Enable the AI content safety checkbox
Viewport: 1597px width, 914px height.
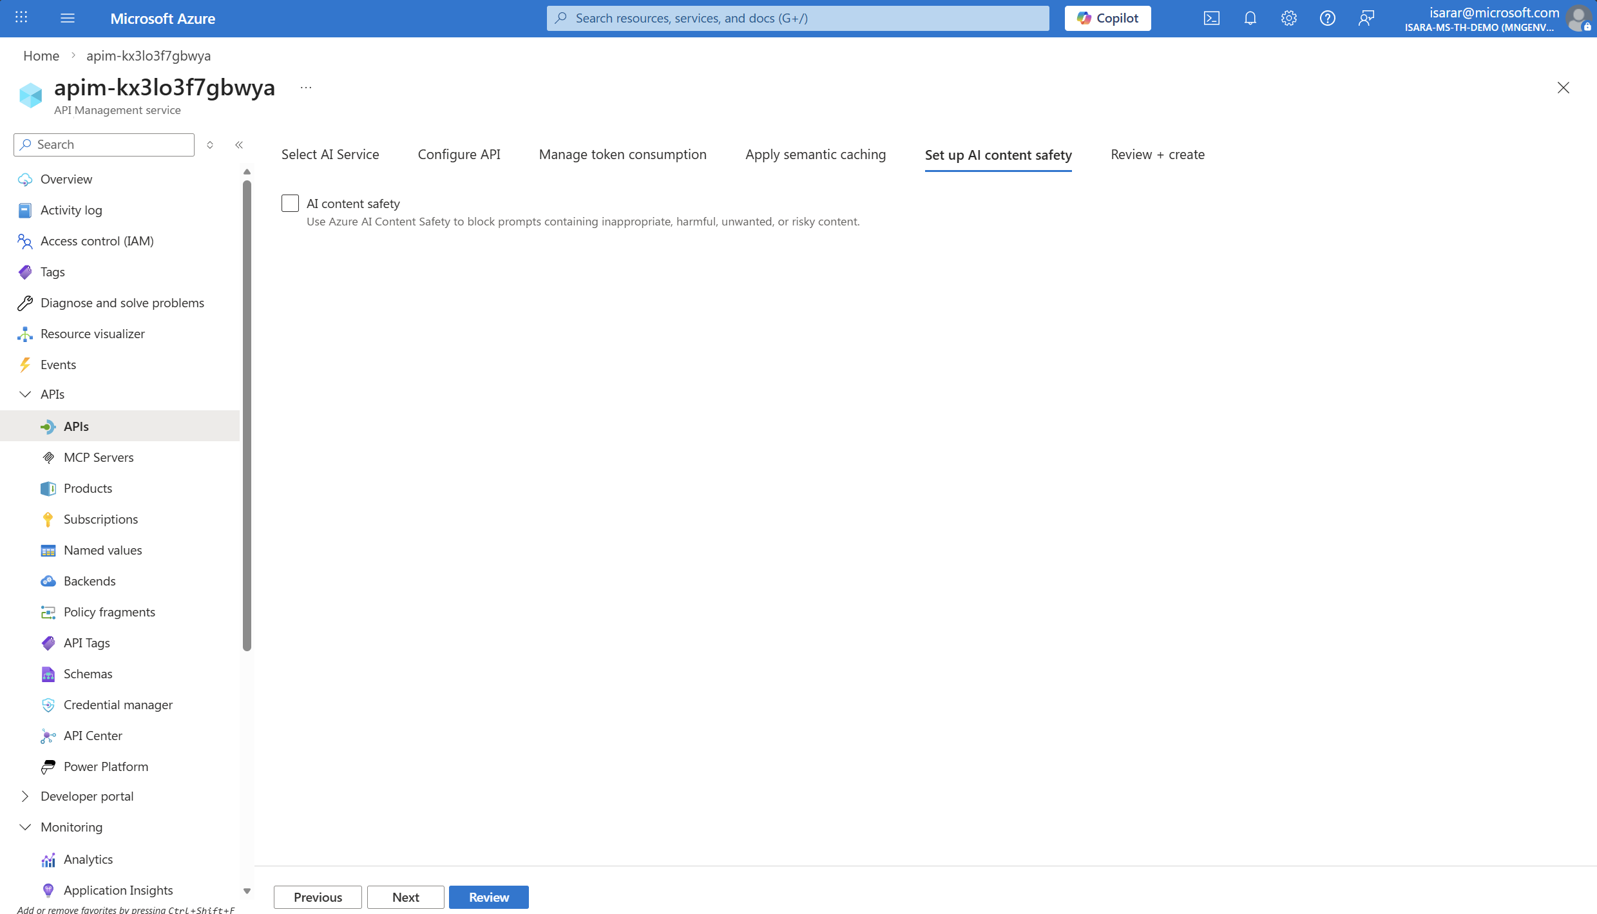(290, 204)
